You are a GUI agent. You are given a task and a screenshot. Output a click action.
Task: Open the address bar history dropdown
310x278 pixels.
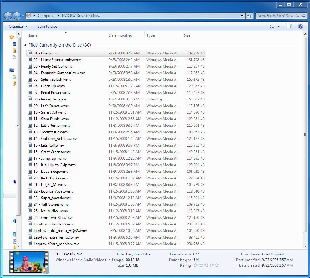pyautogui.click(x=242, y=16)
